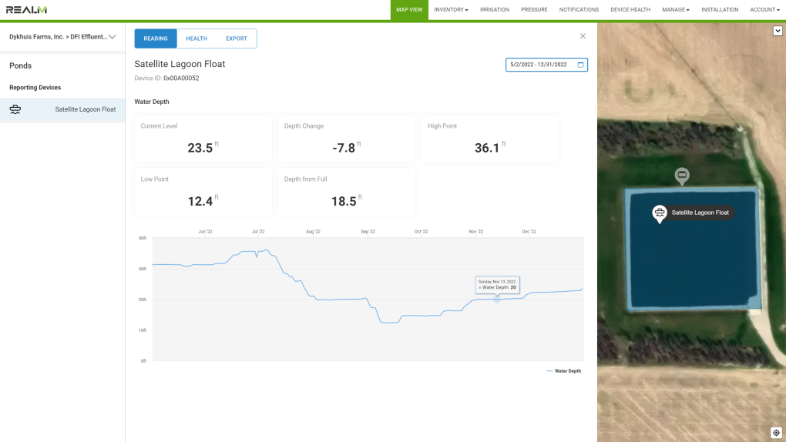This screenshot has height=442, width=786.
Task: Open the Inventory dropdown menu
Action: (451, 10)
